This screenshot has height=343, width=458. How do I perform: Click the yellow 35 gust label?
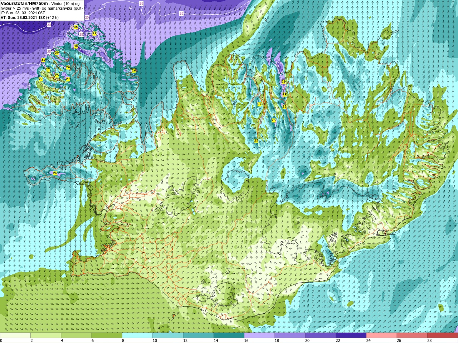coord(76,27)
